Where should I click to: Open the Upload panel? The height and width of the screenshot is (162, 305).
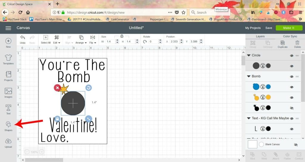[8, 143]
